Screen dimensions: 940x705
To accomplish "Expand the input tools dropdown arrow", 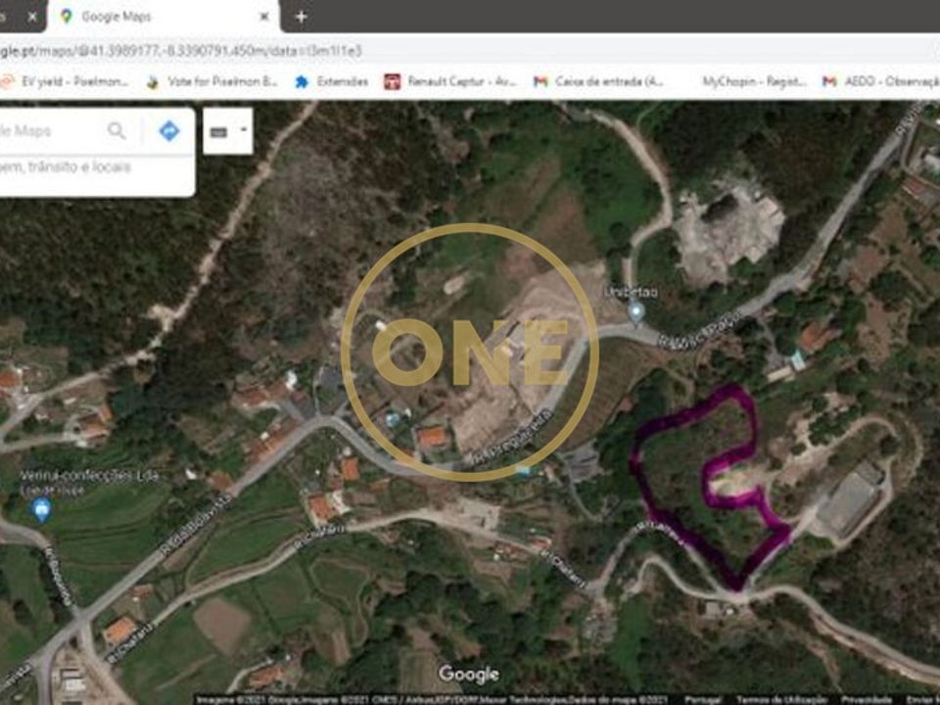I will [x=244, y=129].
